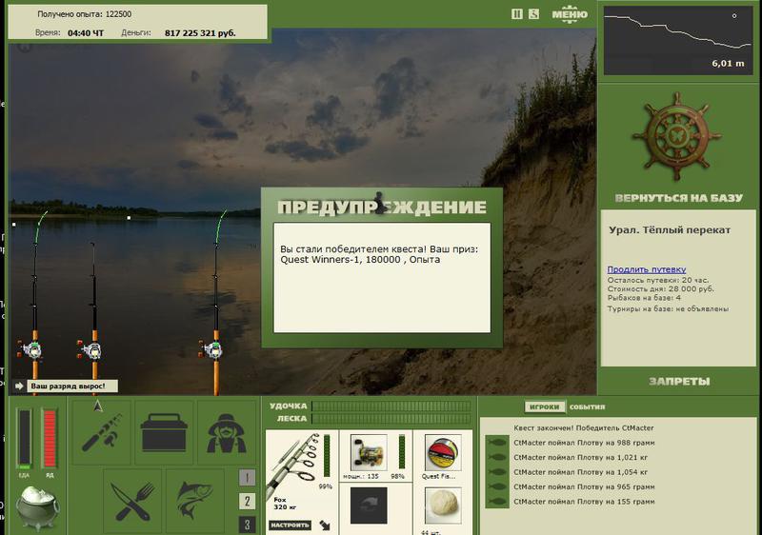Click the arrow beside Ваш разряд вырос!
This screenshot has height=535, width=762.
tap(19, 386)
